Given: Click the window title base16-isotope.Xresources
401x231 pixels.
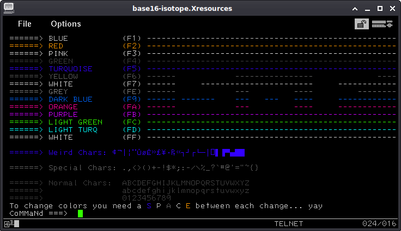Looking at the screenshot, I should pos(182,8).
